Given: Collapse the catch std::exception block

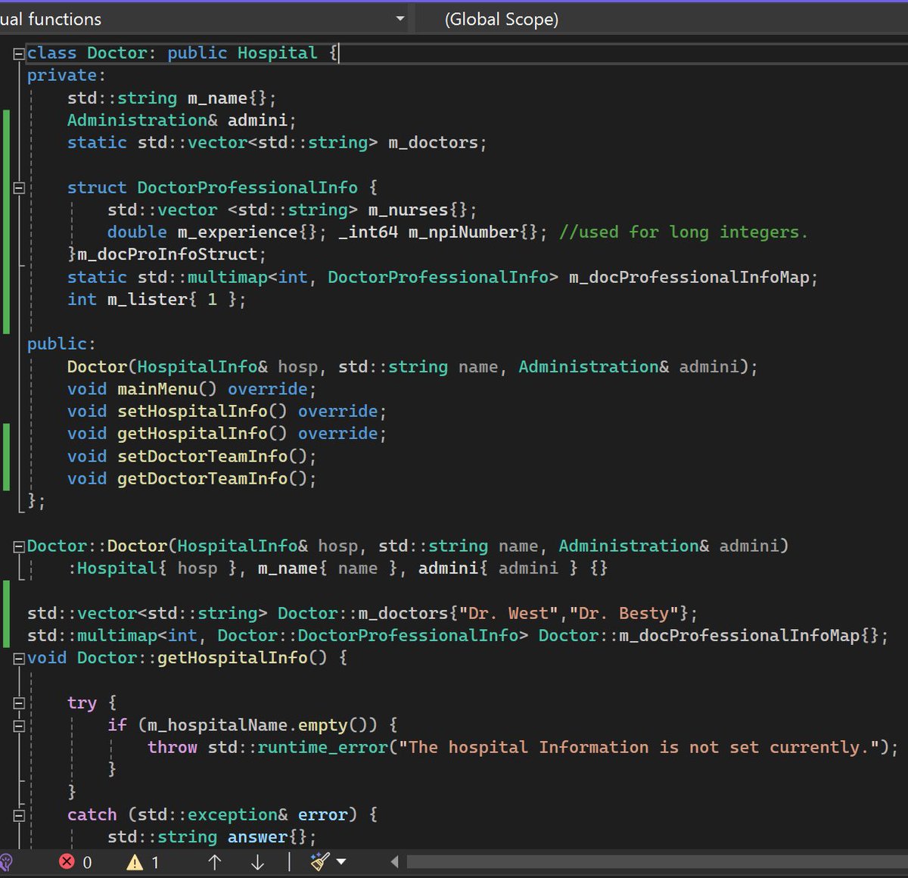Looking at the screenshot, I should 19,815.
